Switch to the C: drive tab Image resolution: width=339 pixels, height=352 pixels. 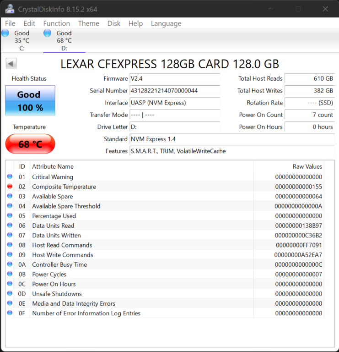22,40
